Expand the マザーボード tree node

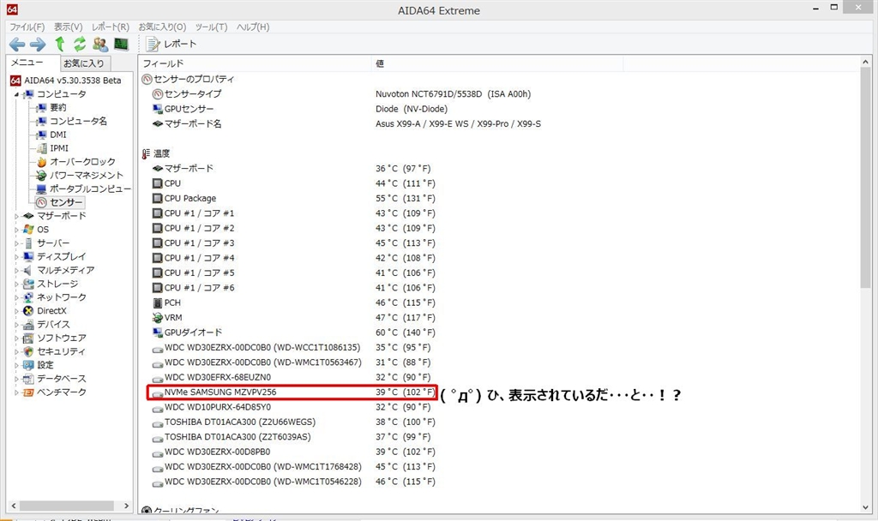tap(16, 216)
